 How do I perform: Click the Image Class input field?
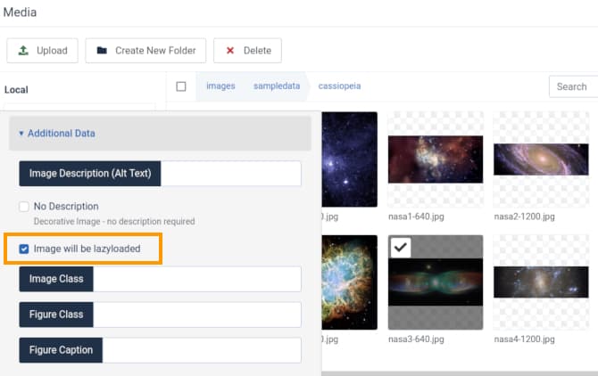(x=196, y=279)
